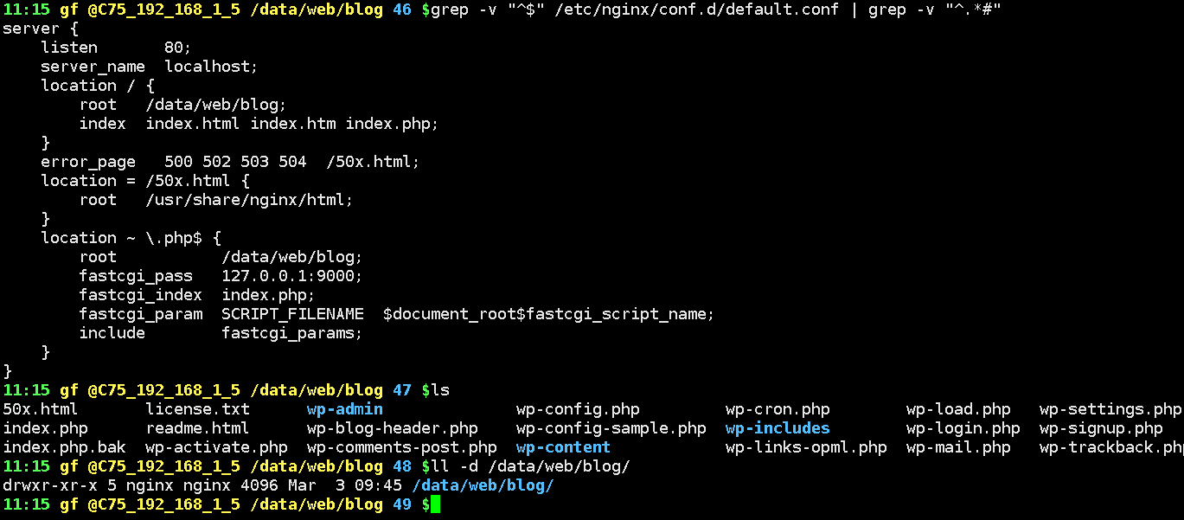Click wp-signup.php file name
The width and height of the screenshot is (1184, 520).
point(1101,428)
